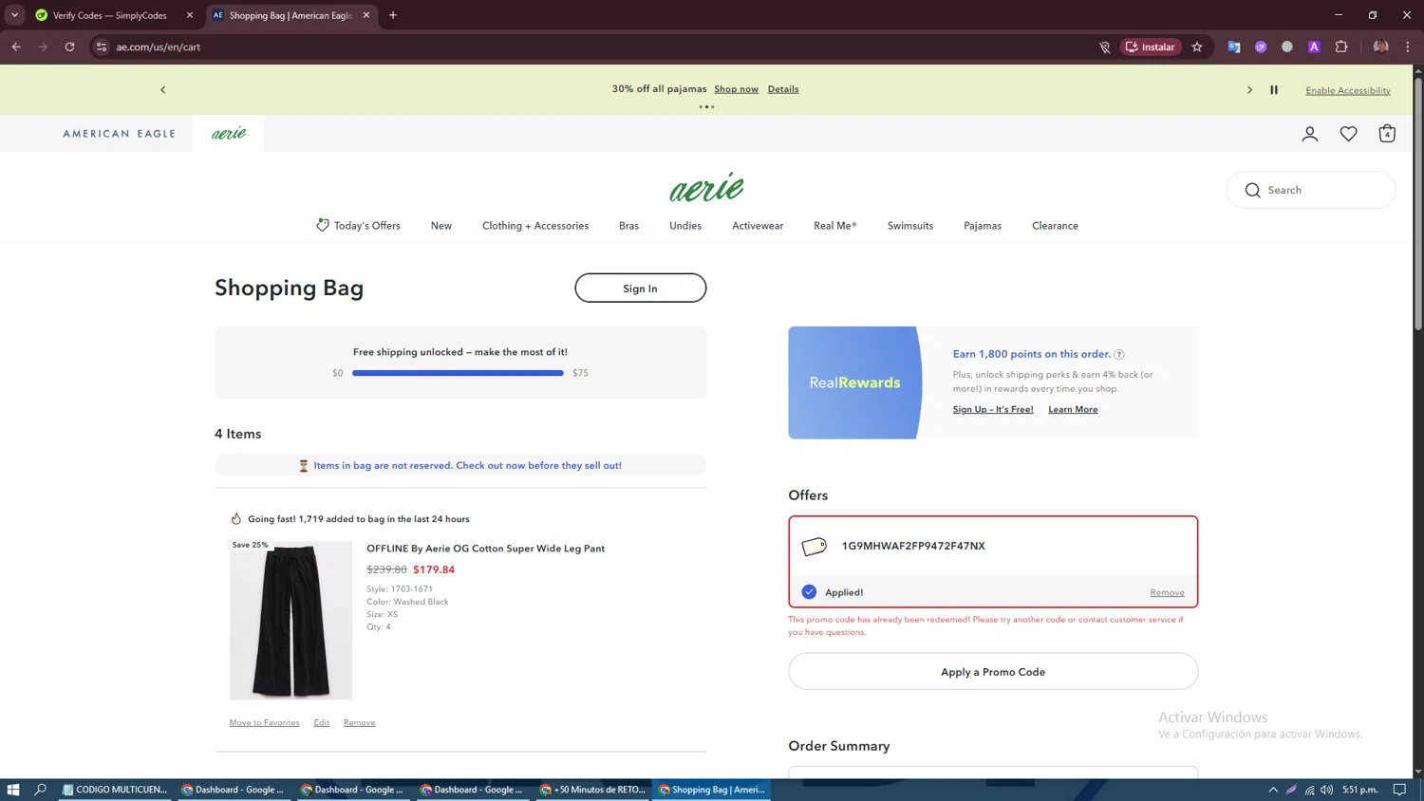
Task: Pause the promo banner carousel
Action: [1274, 90]
